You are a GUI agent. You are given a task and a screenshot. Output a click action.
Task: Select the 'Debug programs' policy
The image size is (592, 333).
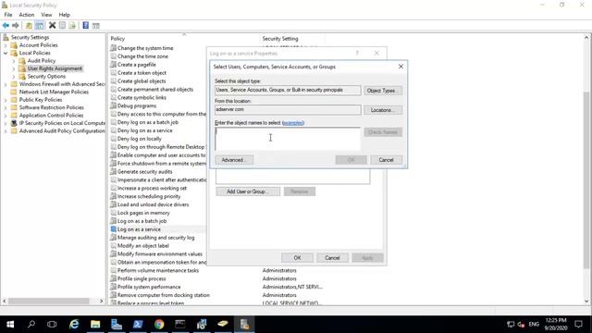137,105
